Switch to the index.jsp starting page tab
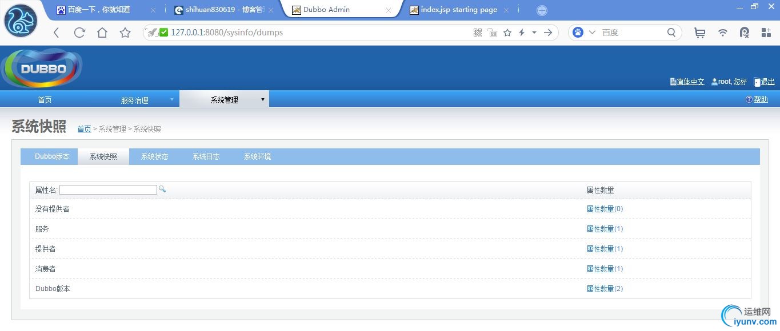 459,10
